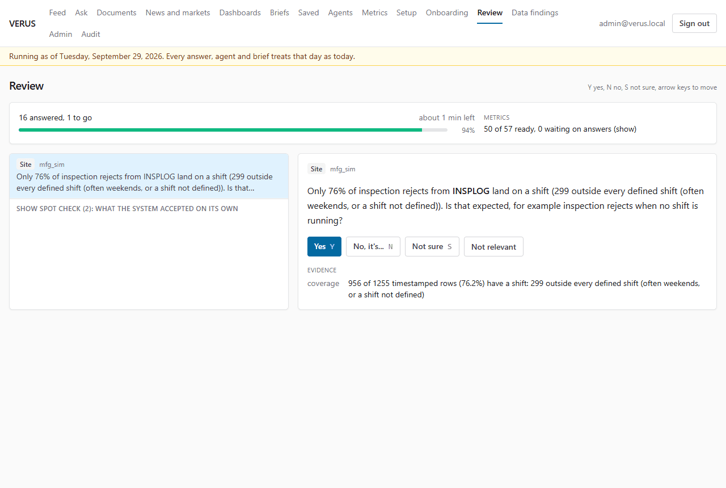Open the Saved page
The height and width of the screenshot is (488, 726).
pos(309,12)
